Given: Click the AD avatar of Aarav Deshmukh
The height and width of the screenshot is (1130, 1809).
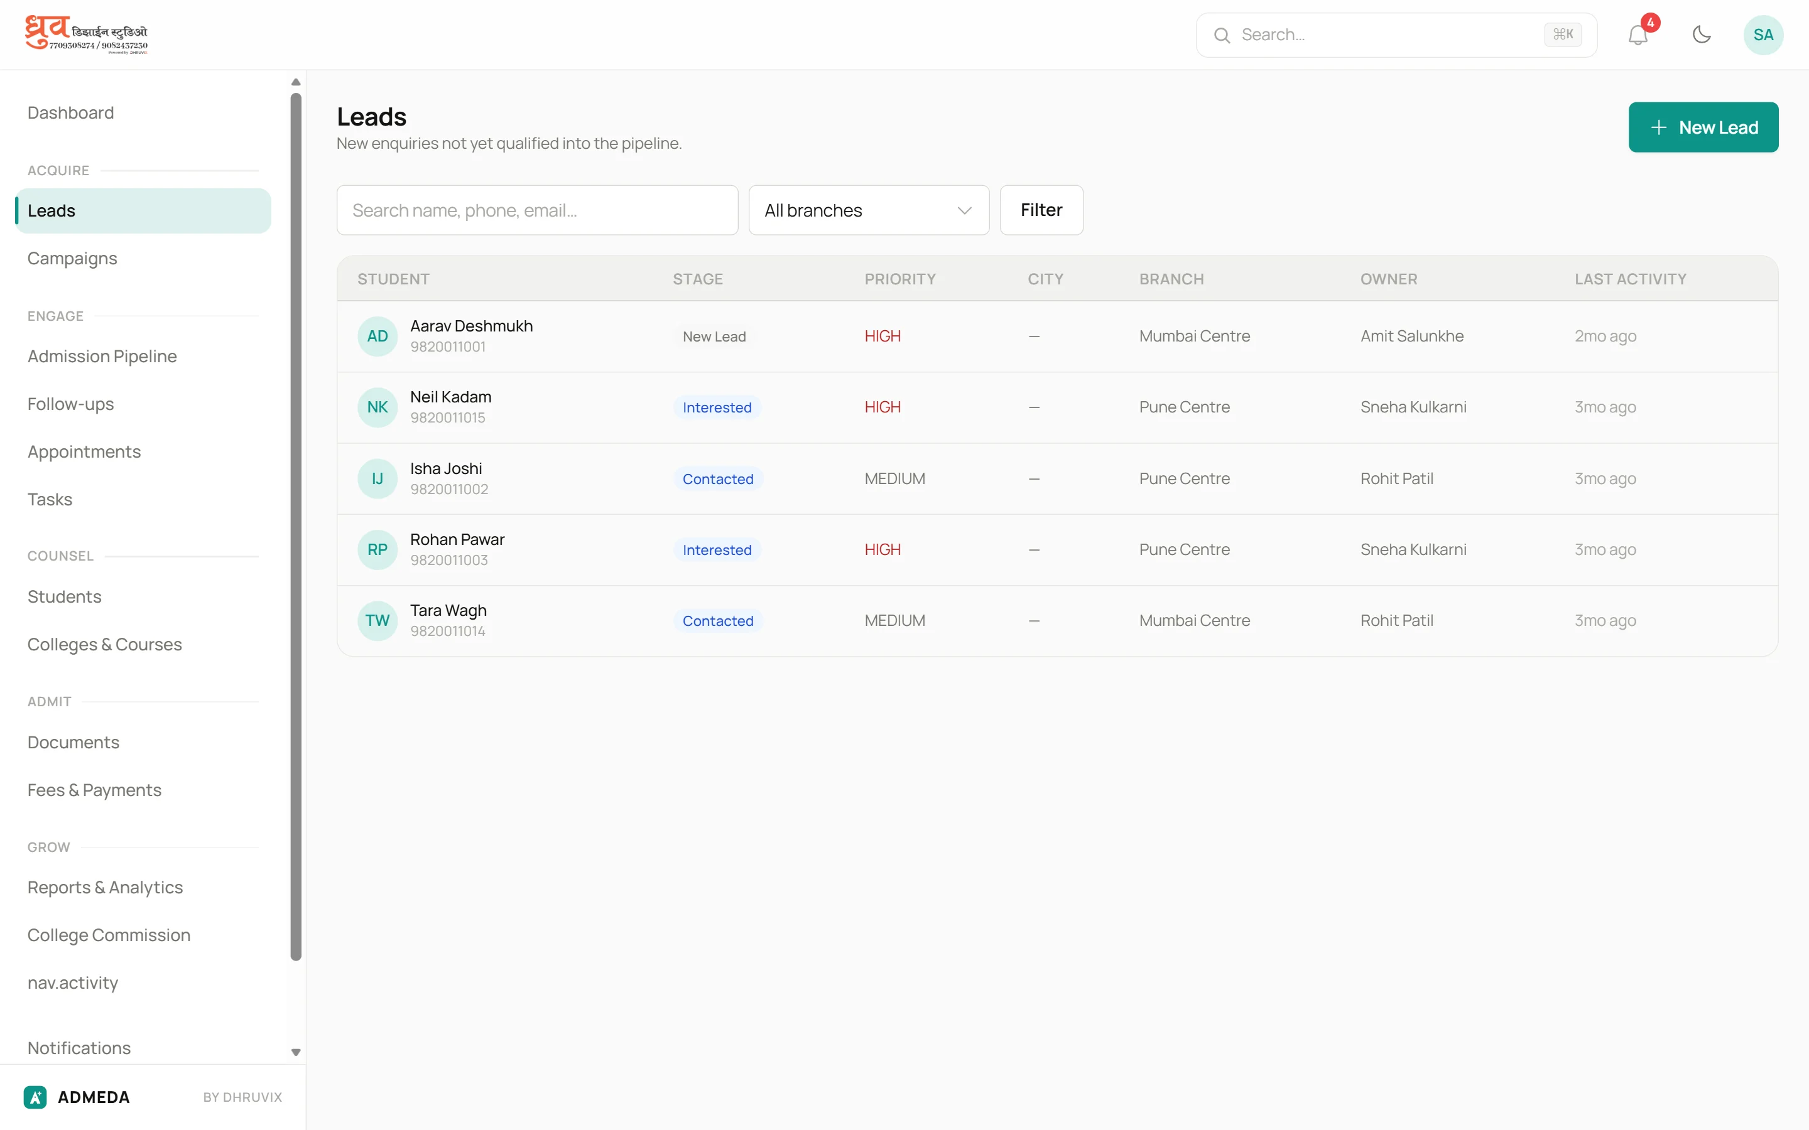Looking at the screenshot, I should pyautogui.click(x=378, y=336).
